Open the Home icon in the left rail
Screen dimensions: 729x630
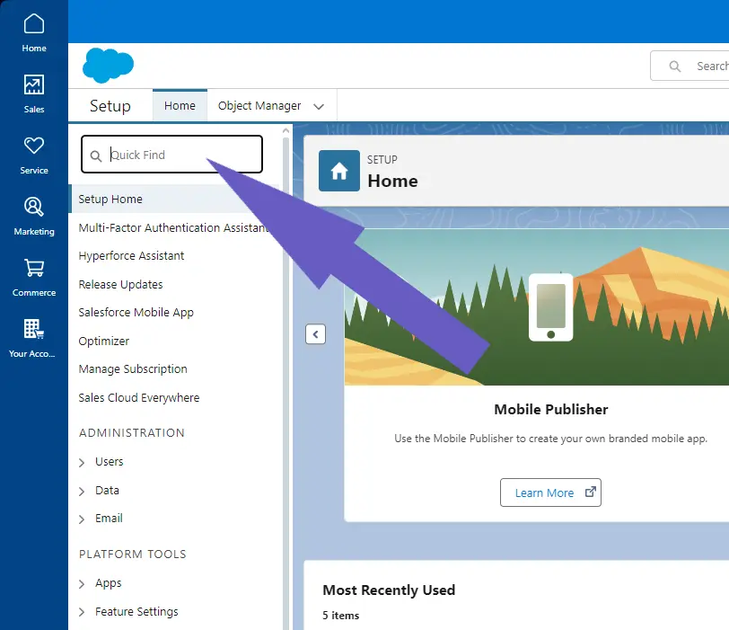point(34,23)
